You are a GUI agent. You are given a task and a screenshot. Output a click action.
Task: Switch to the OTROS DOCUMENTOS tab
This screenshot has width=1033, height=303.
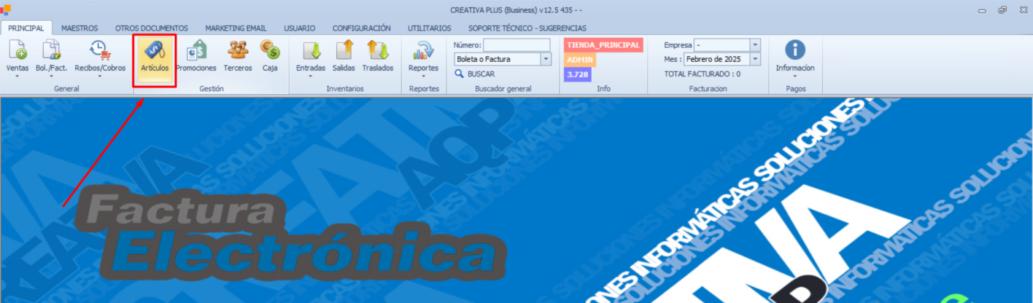click(151, 28)
